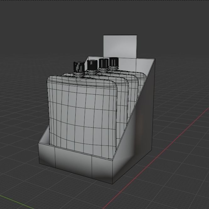Select the black cap of the frontmost bottle
Viewport: 209px width, 209px height.
pos(79,67)
